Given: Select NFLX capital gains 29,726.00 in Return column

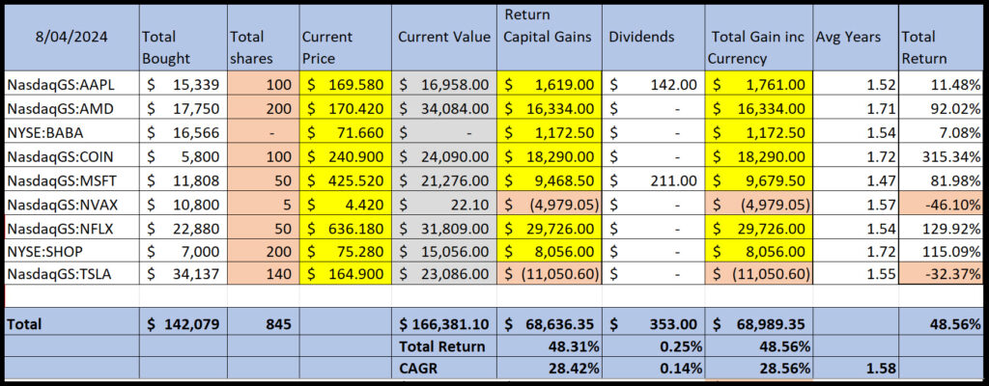Looking at the screenshot, I should (550, 229).
